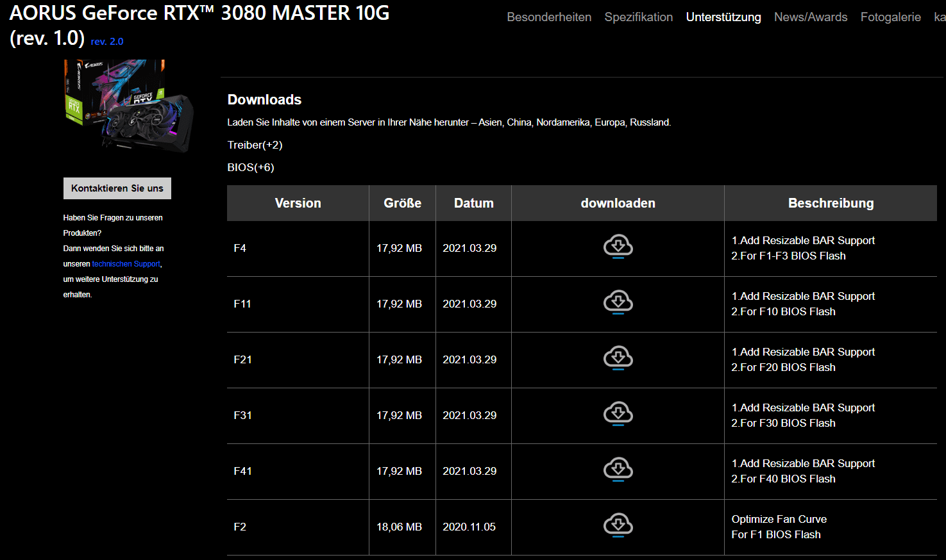Download BIOS version F41
This screenshot has width=946, height=560.
click(618, 470)
